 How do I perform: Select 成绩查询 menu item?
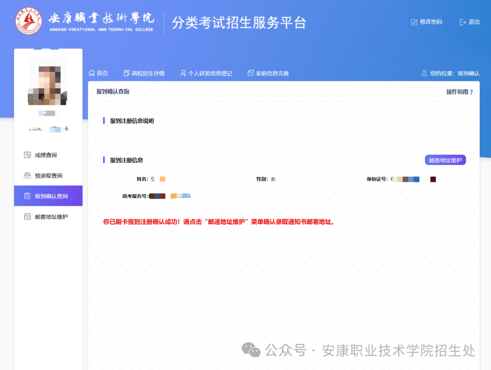point(46,155)
